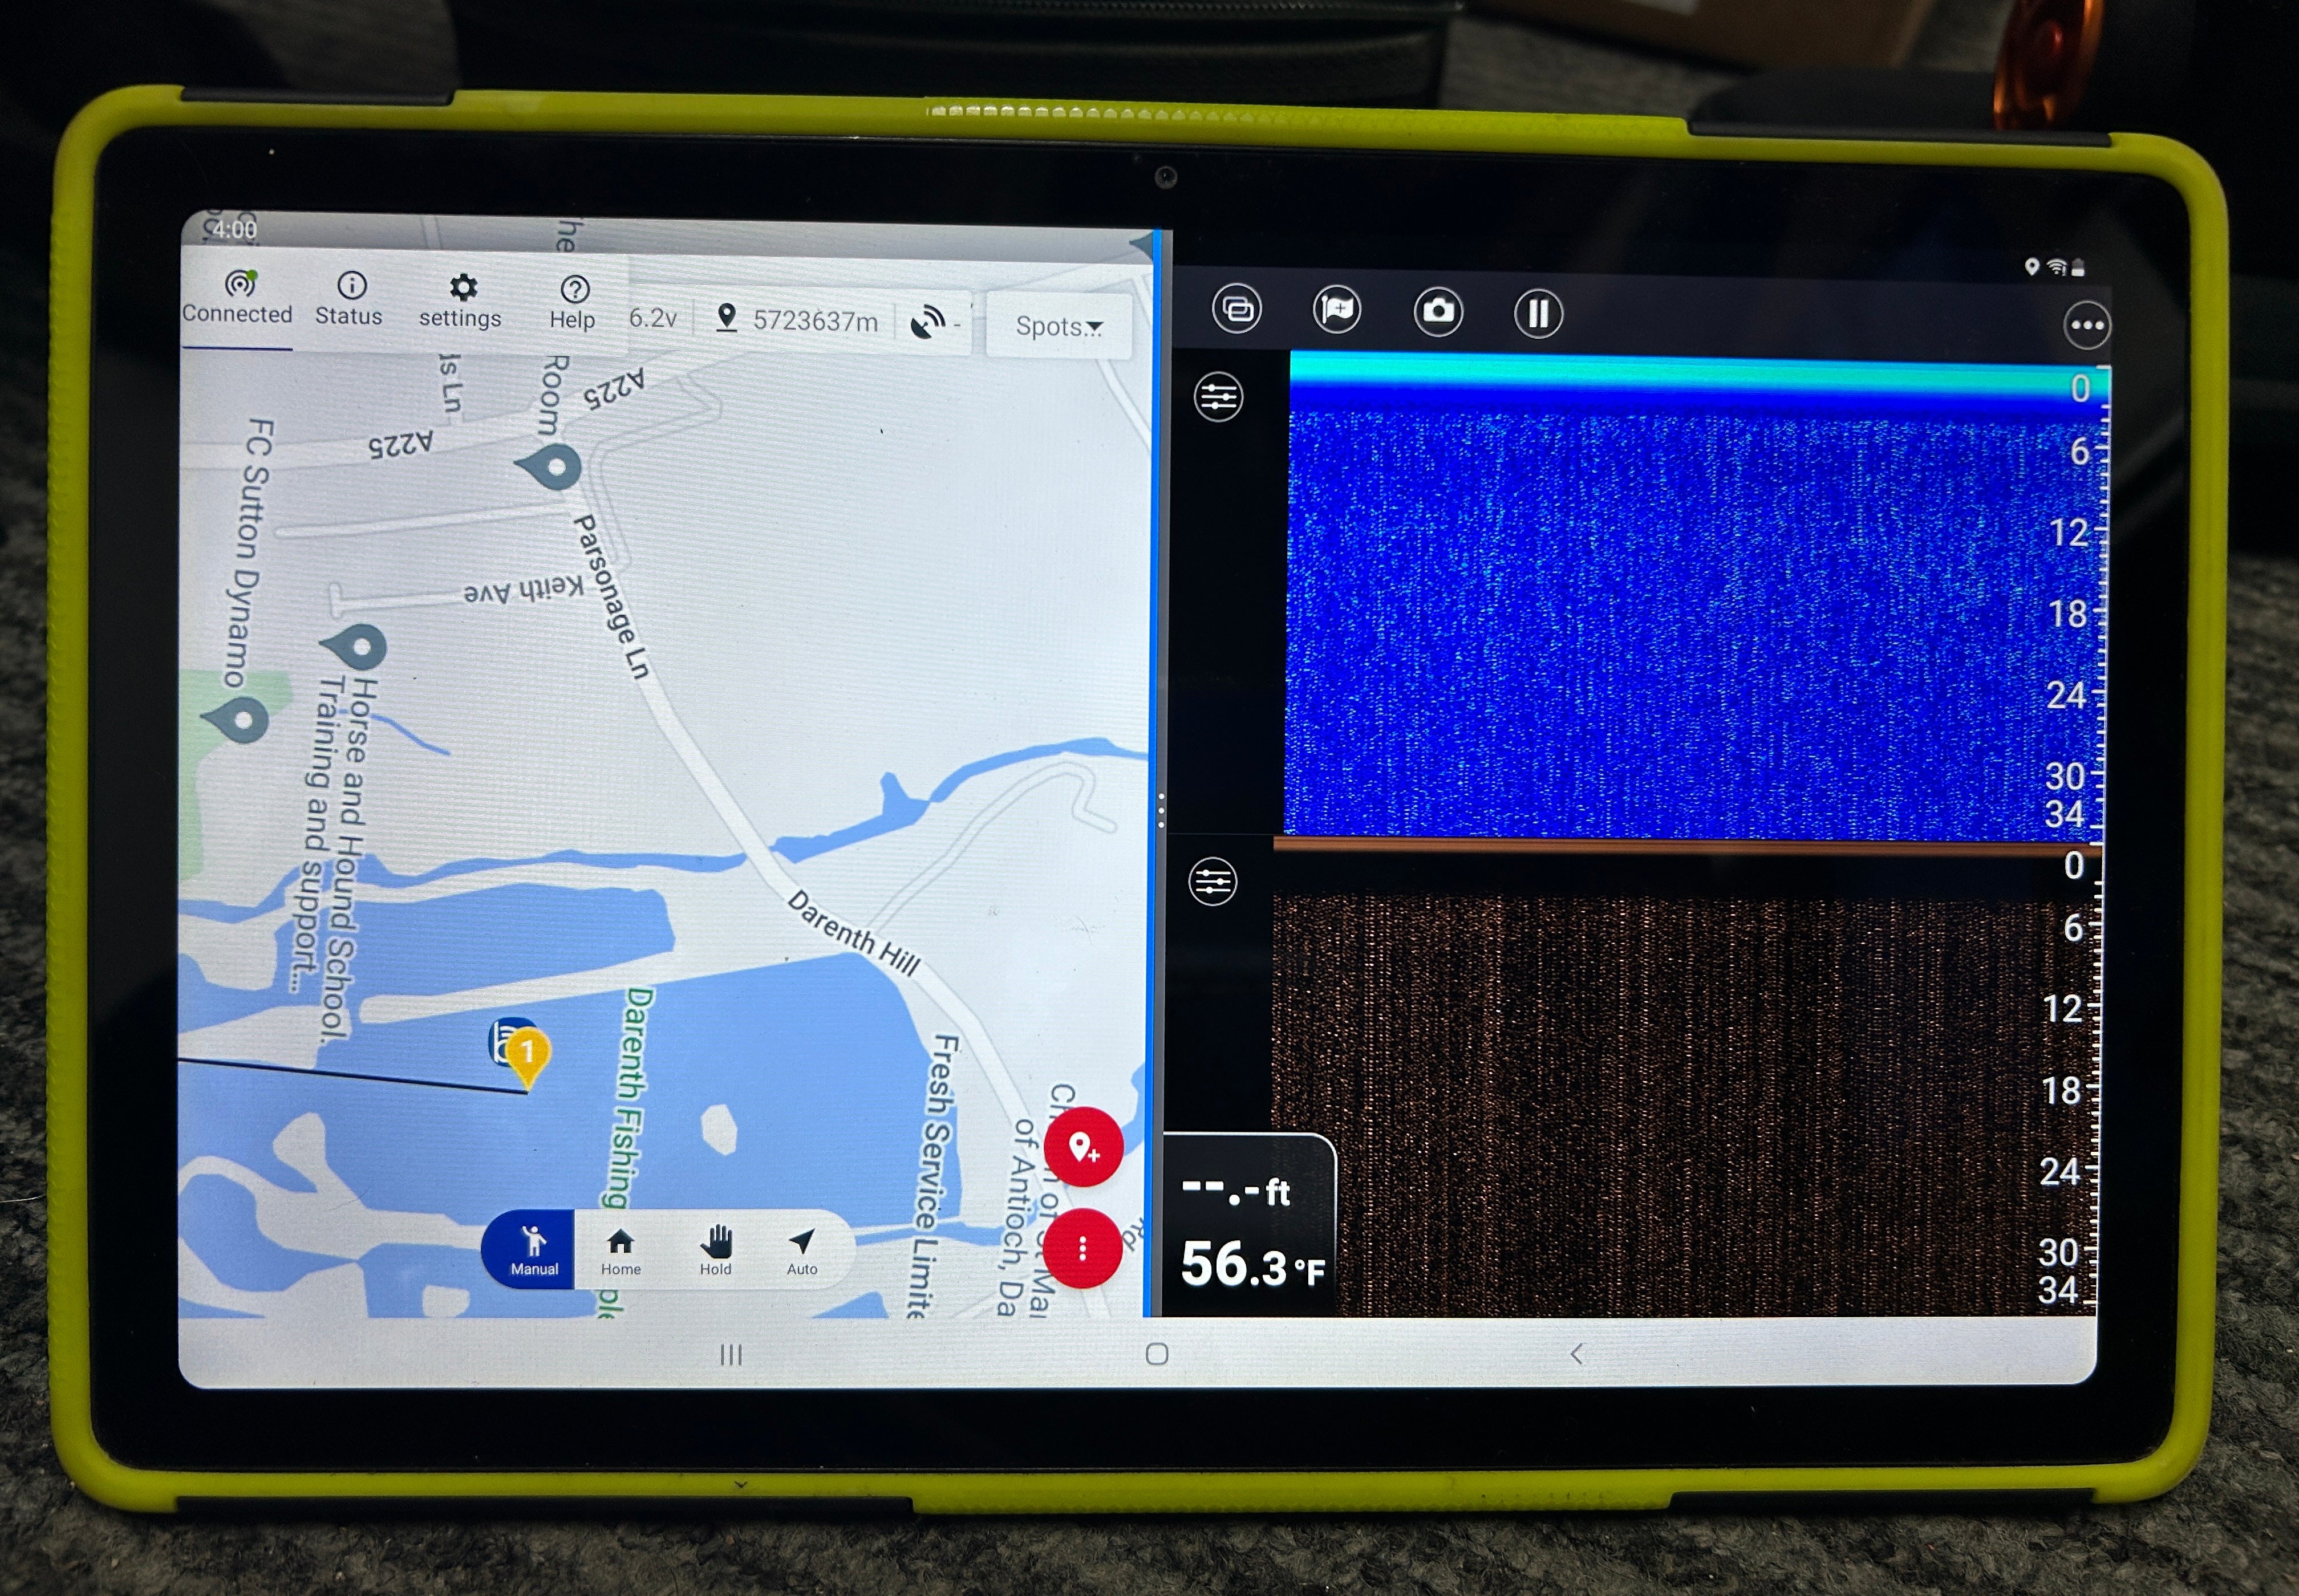Open adjustment sliders for brown sonar view

[x=1212, y=882]
